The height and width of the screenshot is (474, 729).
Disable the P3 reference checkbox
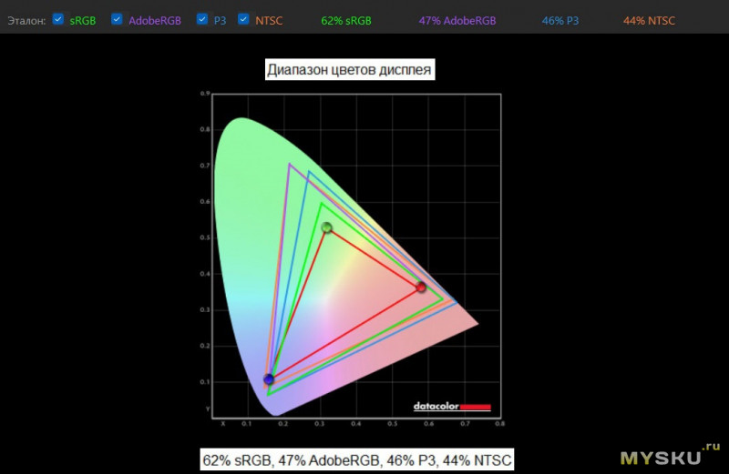pos(202,19)
